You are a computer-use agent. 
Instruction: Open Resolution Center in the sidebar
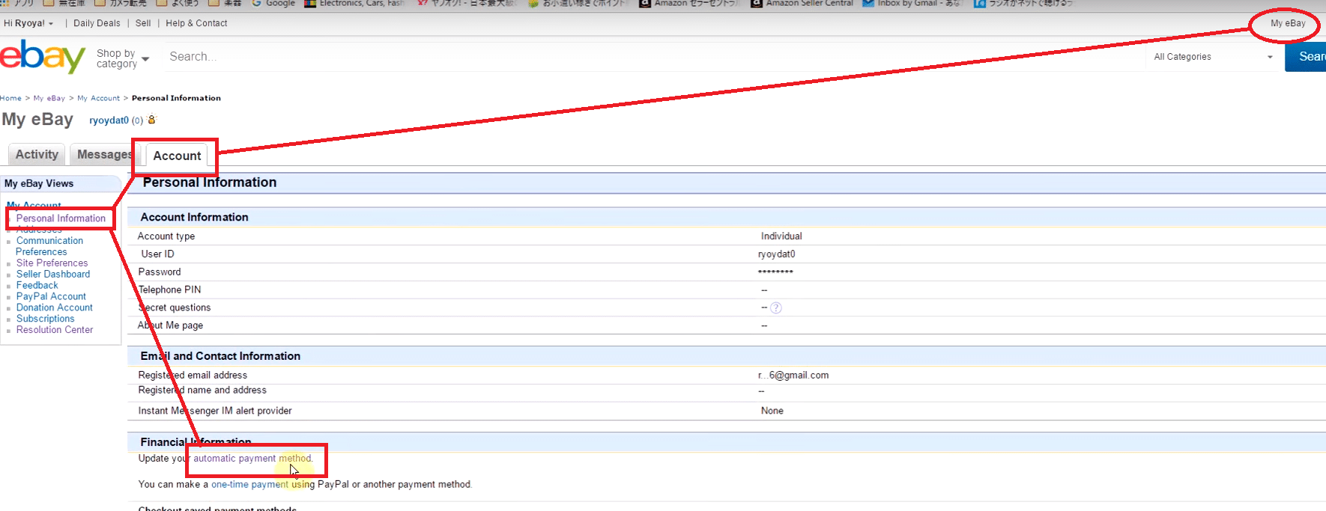pos(55,330)
